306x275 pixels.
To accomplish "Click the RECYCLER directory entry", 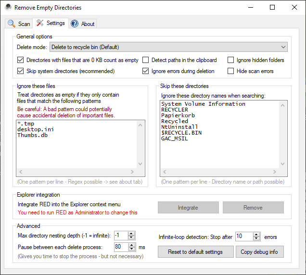I will coord(175,110).
